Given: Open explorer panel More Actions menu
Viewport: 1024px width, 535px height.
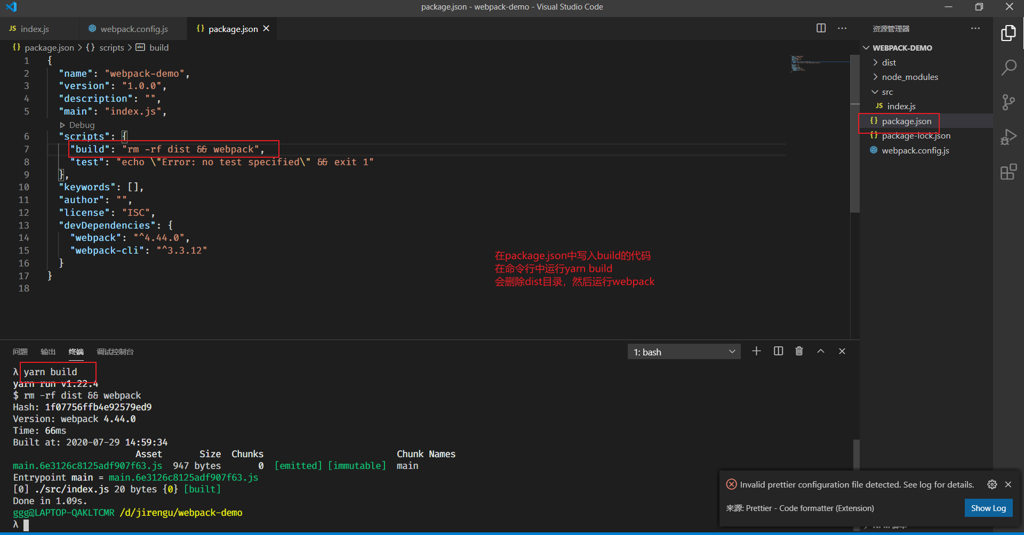Looking at the screenshot, I should point(975,28).
